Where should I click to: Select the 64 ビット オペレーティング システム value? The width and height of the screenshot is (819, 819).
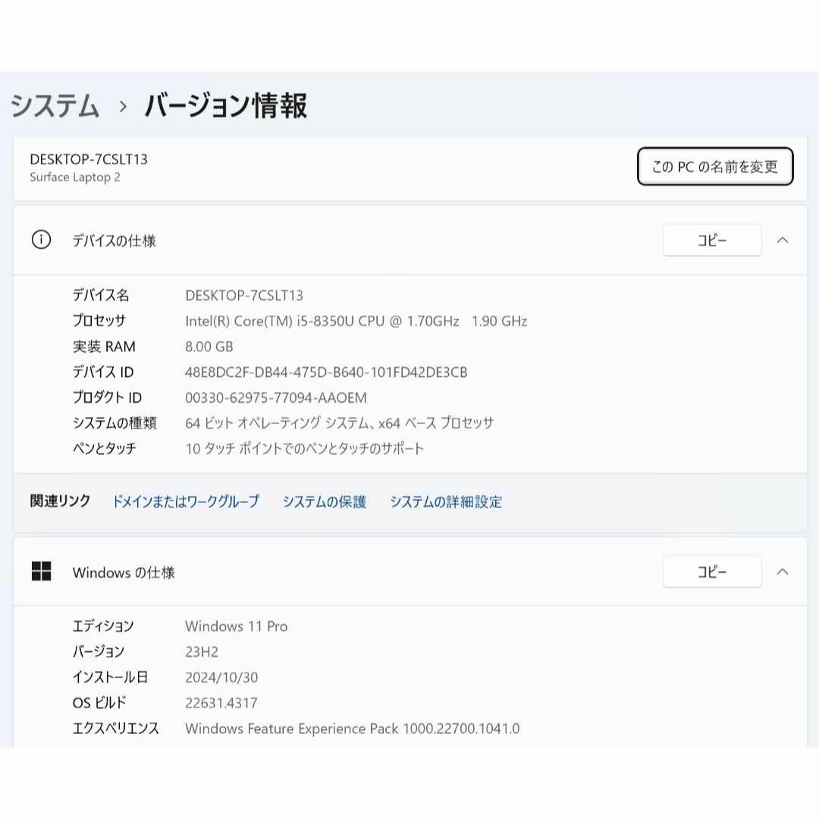[x=340, y=423]
